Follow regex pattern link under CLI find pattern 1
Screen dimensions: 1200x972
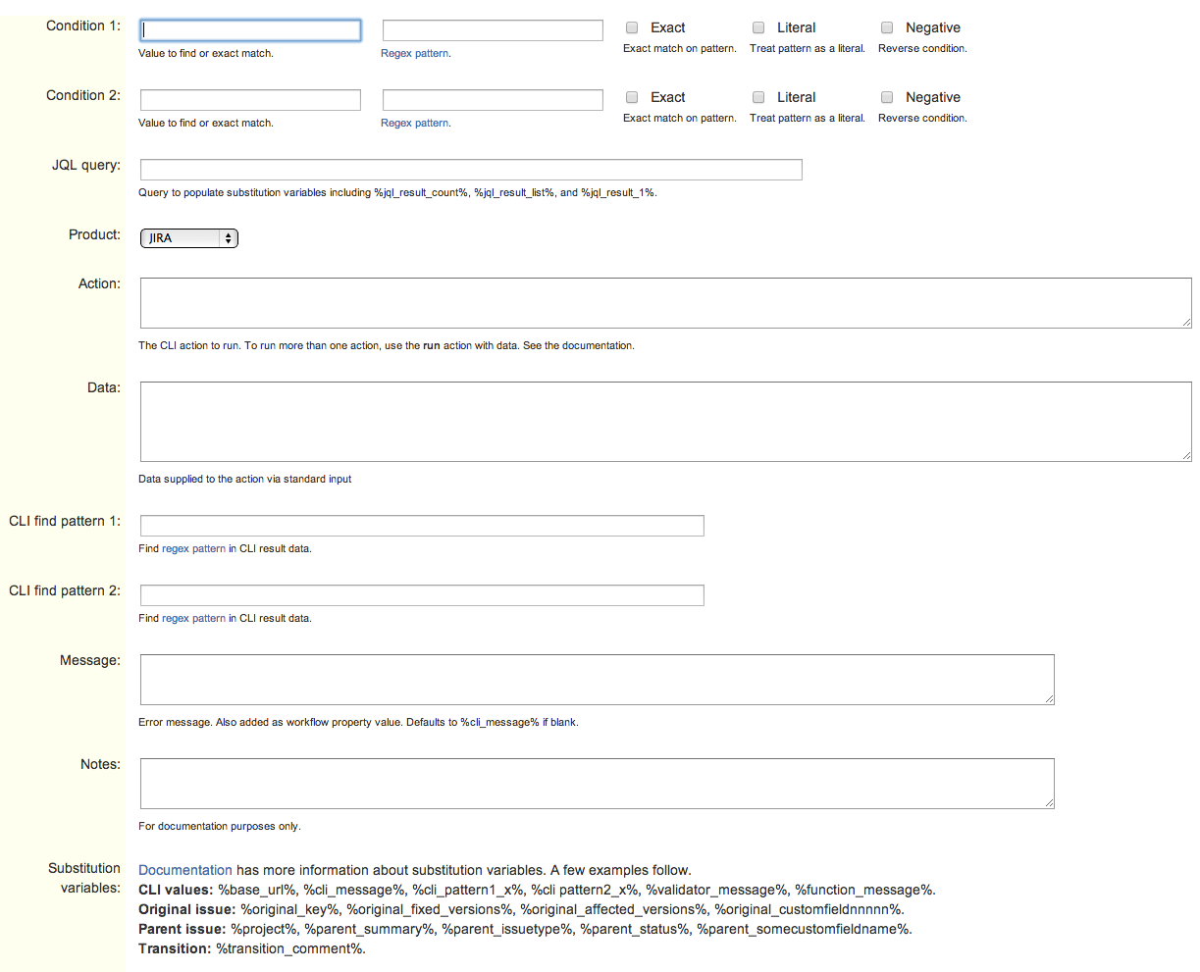click(x=193, y=549)
